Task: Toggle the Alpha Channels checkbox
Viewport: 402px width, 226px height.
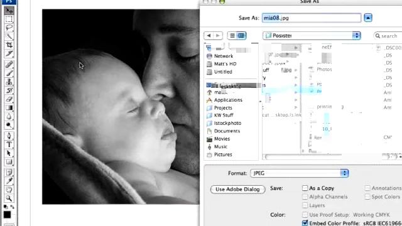Action: tap(305, 196)
